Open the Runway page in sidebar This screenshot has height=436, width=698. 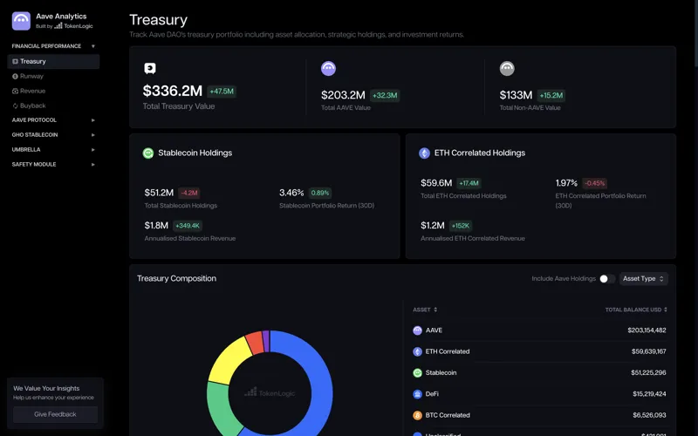pos(53,76)
